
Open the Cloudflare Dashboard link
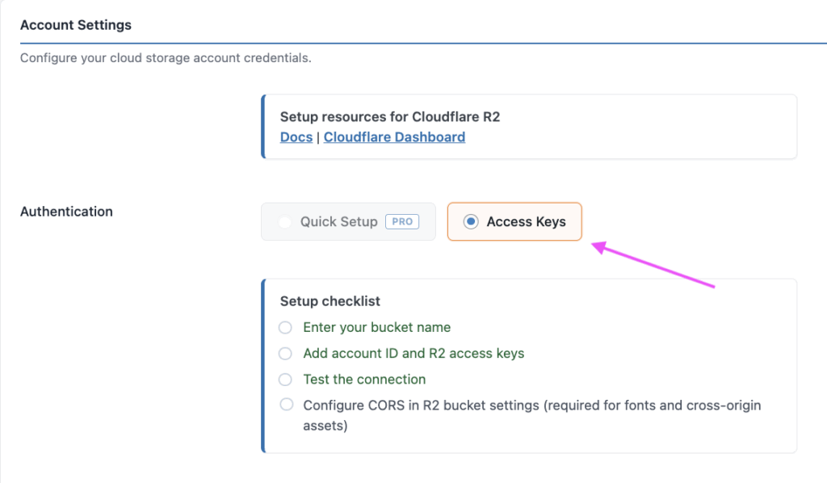[394, 137]
